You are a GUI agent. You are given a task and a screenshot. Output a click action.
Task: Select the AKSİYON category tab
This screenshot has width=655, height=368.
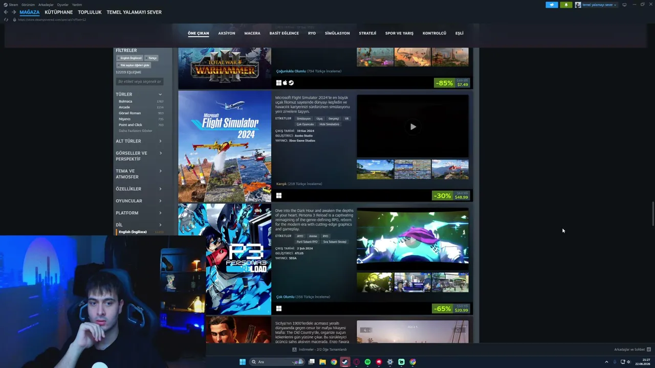(227, 33)
